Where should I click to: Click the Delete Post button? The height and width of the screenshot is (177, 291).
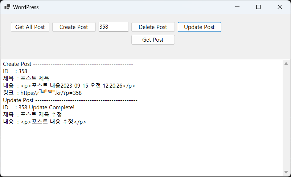[x=153, y=27]
